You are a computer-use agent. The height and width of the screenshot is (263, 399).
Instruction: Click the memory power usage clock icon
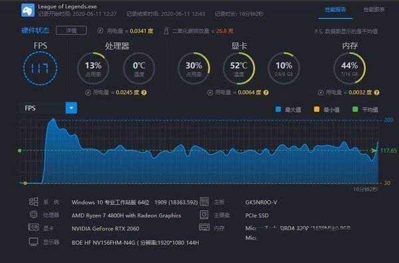pos(321,93)
